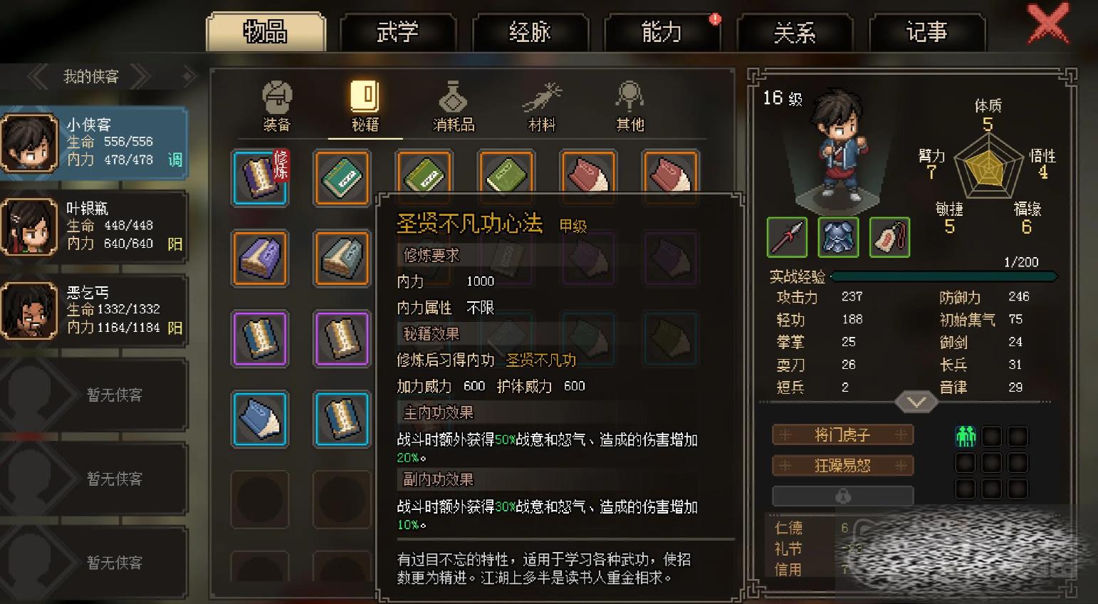Viewport: 1098px width, 604px height.
Task: Go to previous hero group arrow
Action: point(38,76)
